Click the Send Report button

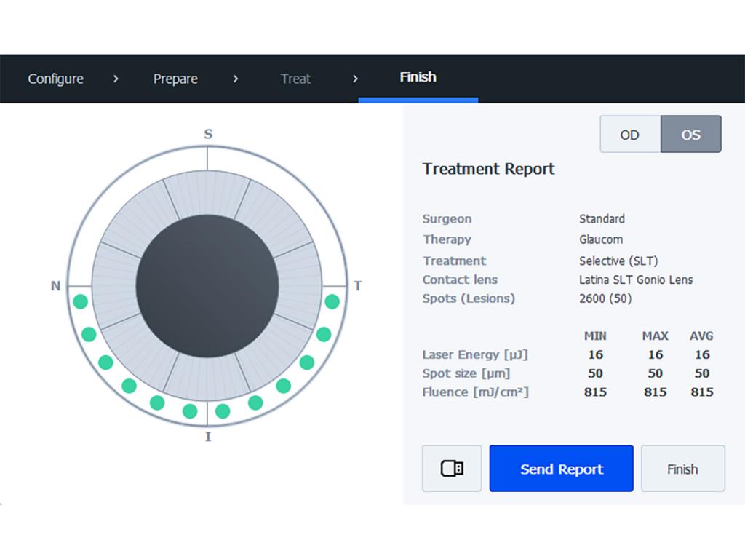click(x=561, y=469)
